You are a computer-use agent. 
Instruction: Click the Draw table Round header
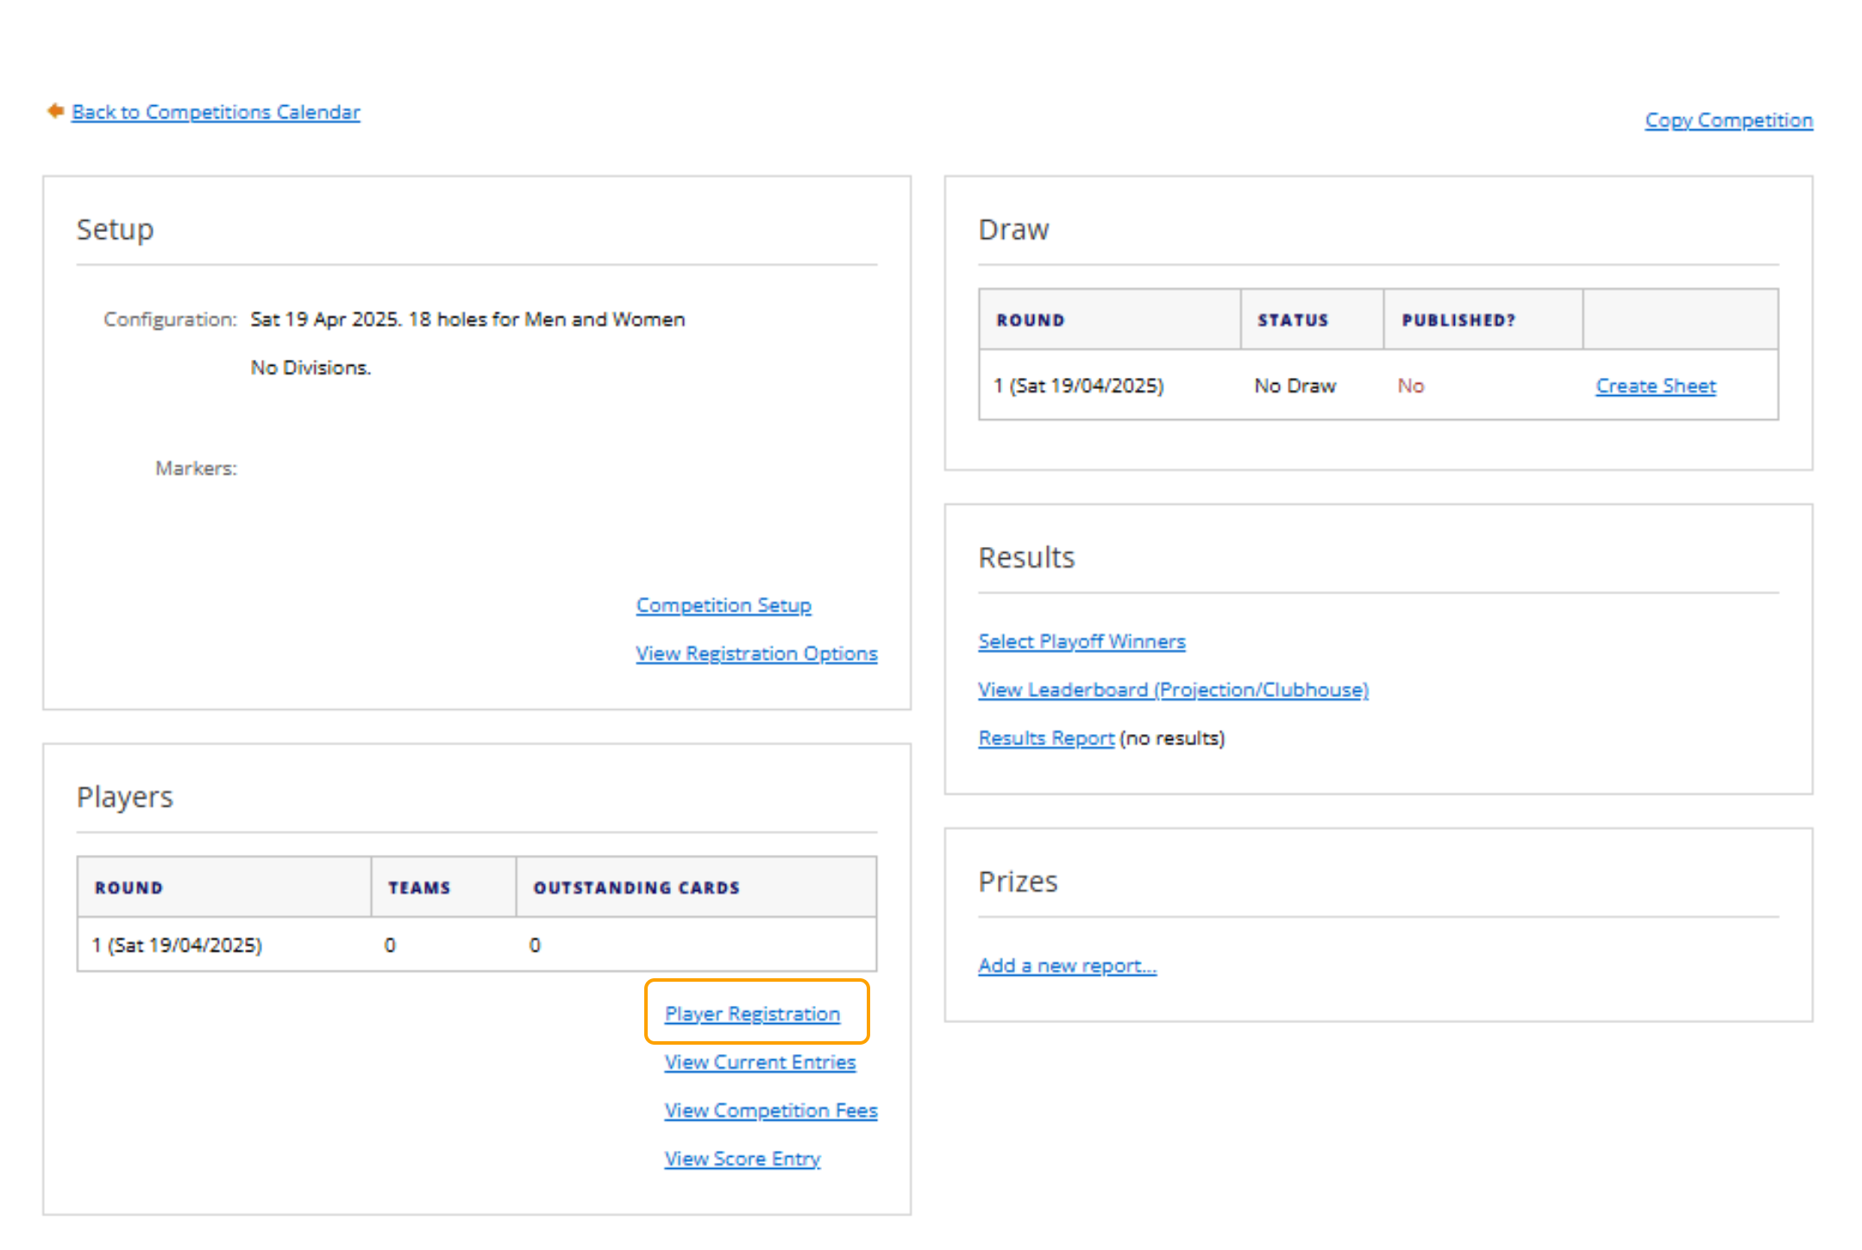click(x=1030, y=320)
